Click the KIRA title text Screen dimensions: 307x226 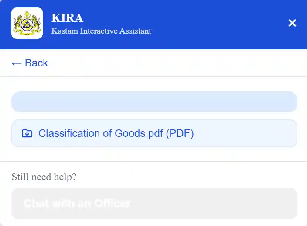(x=67, y=18)
